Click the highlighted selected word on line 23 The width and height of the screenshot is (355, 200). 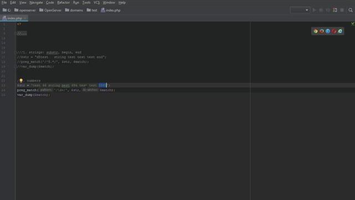[x=103, y=85]
